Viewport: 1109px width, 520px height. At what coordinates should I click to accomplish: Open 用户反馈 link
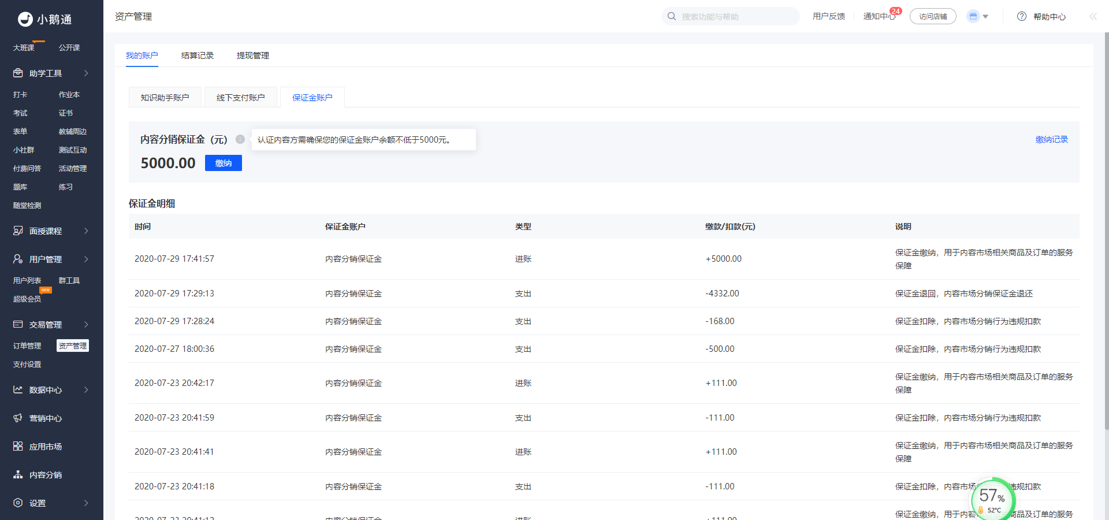tap(829, 16)
